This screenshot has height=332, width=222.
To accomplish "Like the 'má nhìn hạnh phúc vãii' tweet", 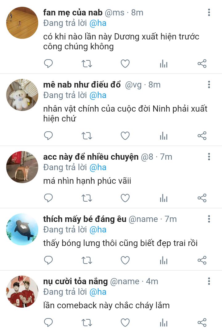I will click(125, 198).
